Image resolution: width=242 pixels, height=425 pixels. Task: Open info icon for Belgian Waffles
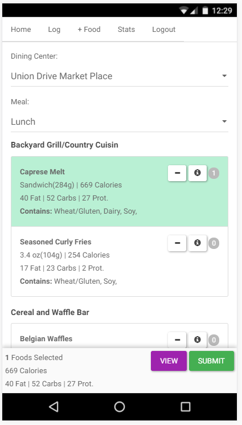[x=197, y=340]
